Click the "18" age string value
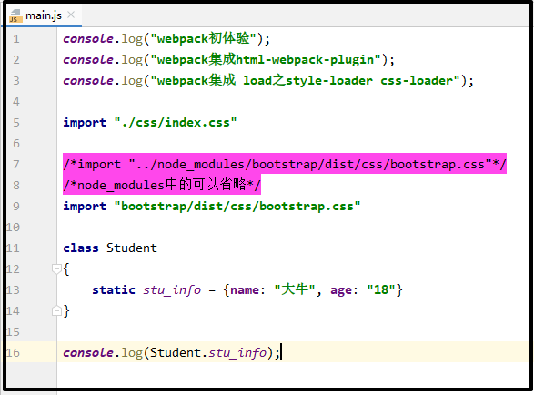Screen dimensions: 534x395 pyautogui.click(x=381, y=290)
